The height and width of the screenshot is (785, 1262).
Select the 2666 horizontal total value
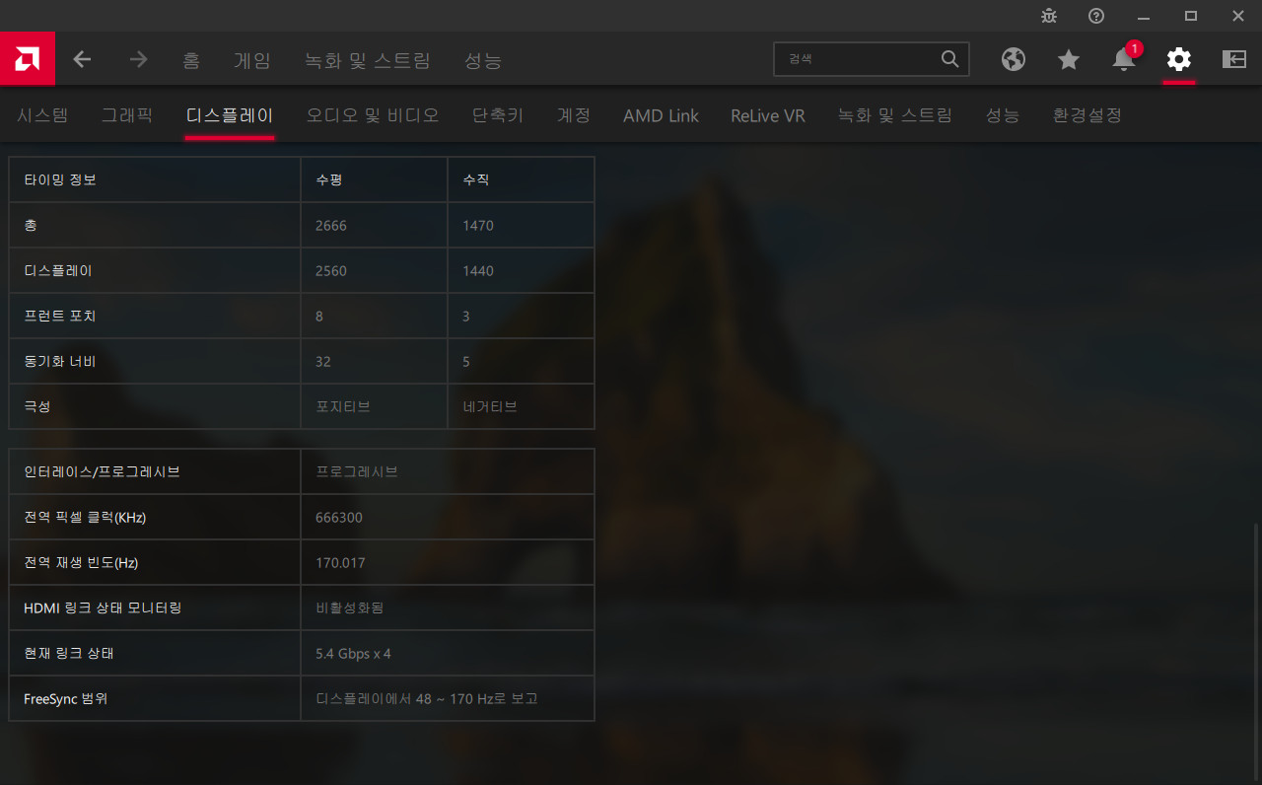point(331,226)
